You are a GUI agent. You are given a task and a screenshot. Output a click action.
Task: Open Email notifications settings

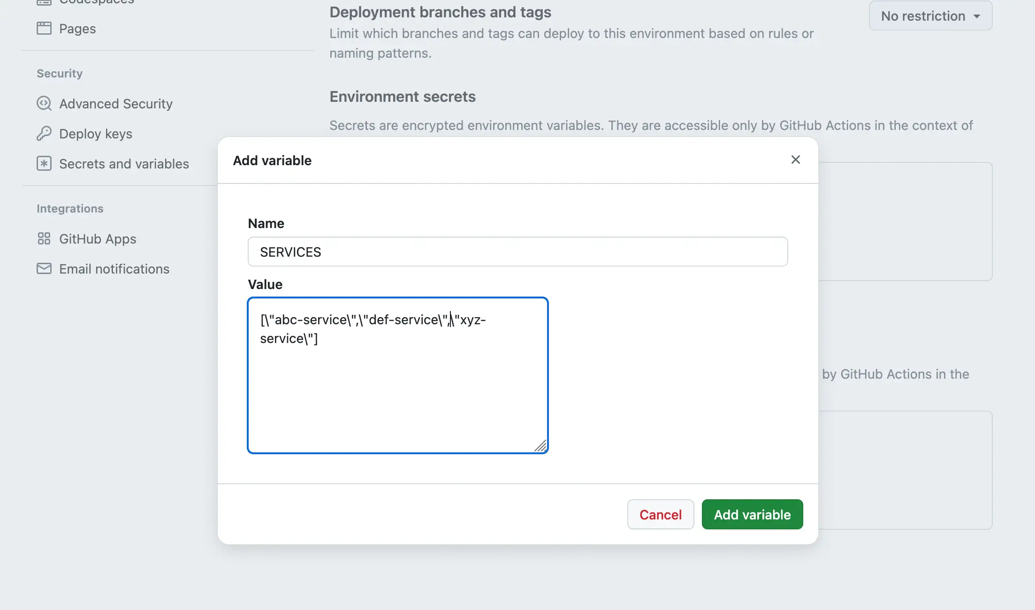coord(114,268)
